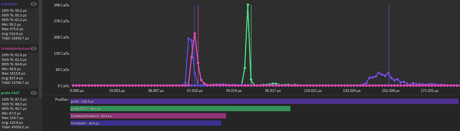Select the proto-FAST 88.1 µs profiler bar

tap(180, 108)
